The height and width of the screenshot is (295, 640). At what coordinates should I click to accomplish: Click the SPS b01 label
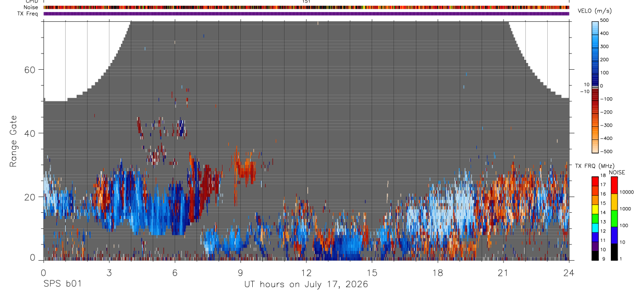pyautogui.click(x=62, y=285)
